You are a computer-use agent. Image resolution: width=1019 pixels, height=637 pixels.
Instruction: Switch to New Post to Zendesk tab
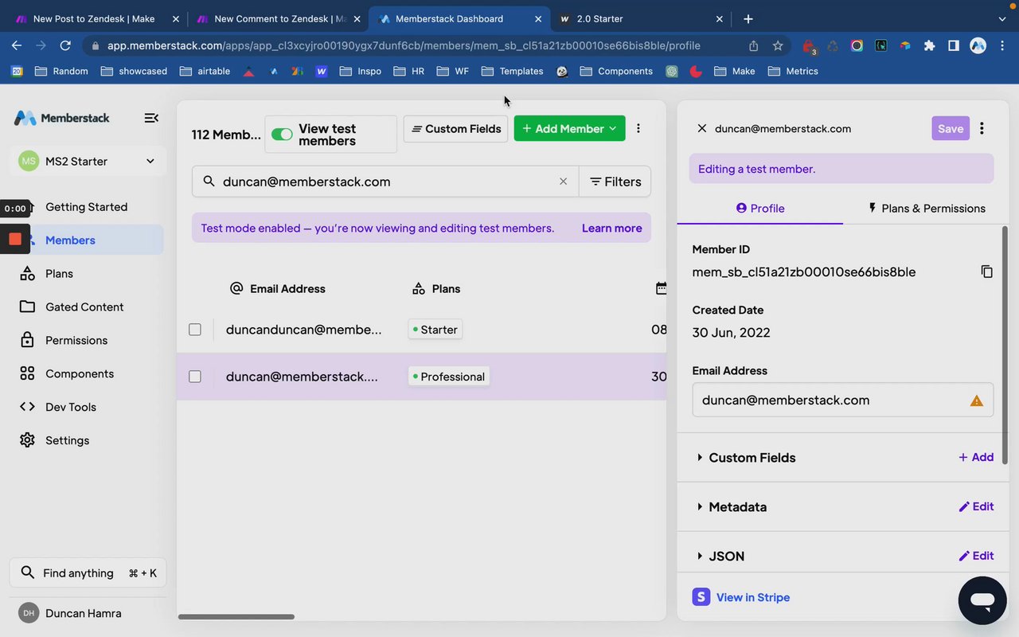click(x=96, y=18)
